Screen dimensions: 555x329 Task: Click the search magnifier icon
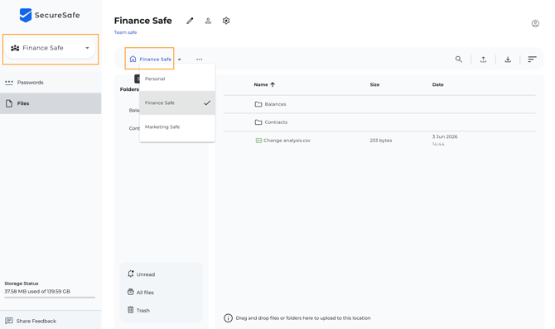point(458,60)
